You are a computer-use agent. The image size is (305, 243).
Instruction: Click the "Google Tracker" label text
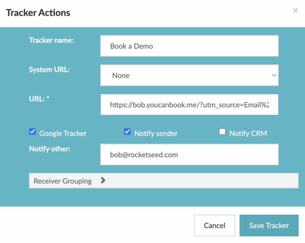click(63, 133)
